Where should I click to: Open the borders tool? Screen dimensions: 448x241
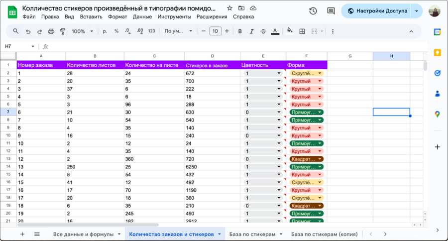tap(302, 31)
